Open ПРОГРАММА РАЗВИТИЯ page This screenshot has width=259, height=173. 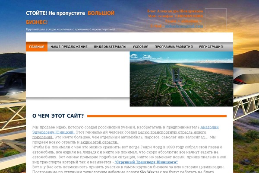[x=174, y=47]
